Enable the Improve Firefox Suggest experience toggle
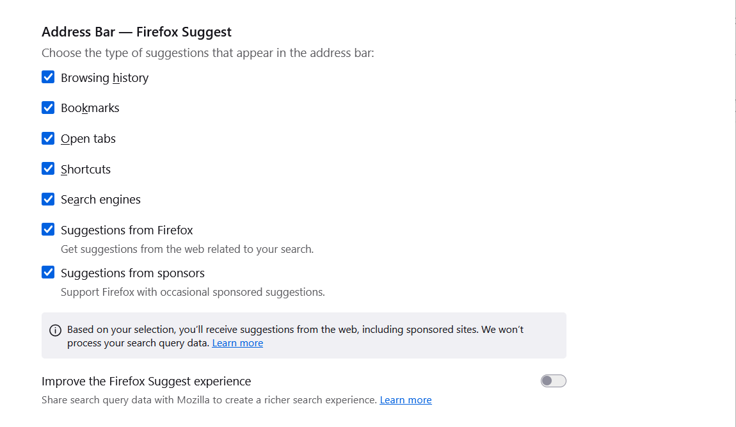 (x=553, y=380)
